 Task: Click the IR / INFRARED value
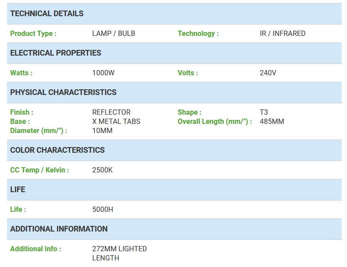(283, 33)
